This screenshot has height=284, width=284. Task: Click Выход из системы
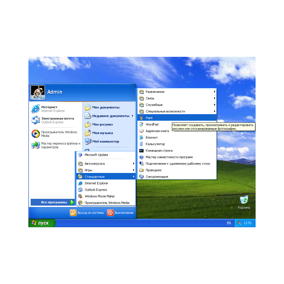pyautogui.click(x=87, y=213)
